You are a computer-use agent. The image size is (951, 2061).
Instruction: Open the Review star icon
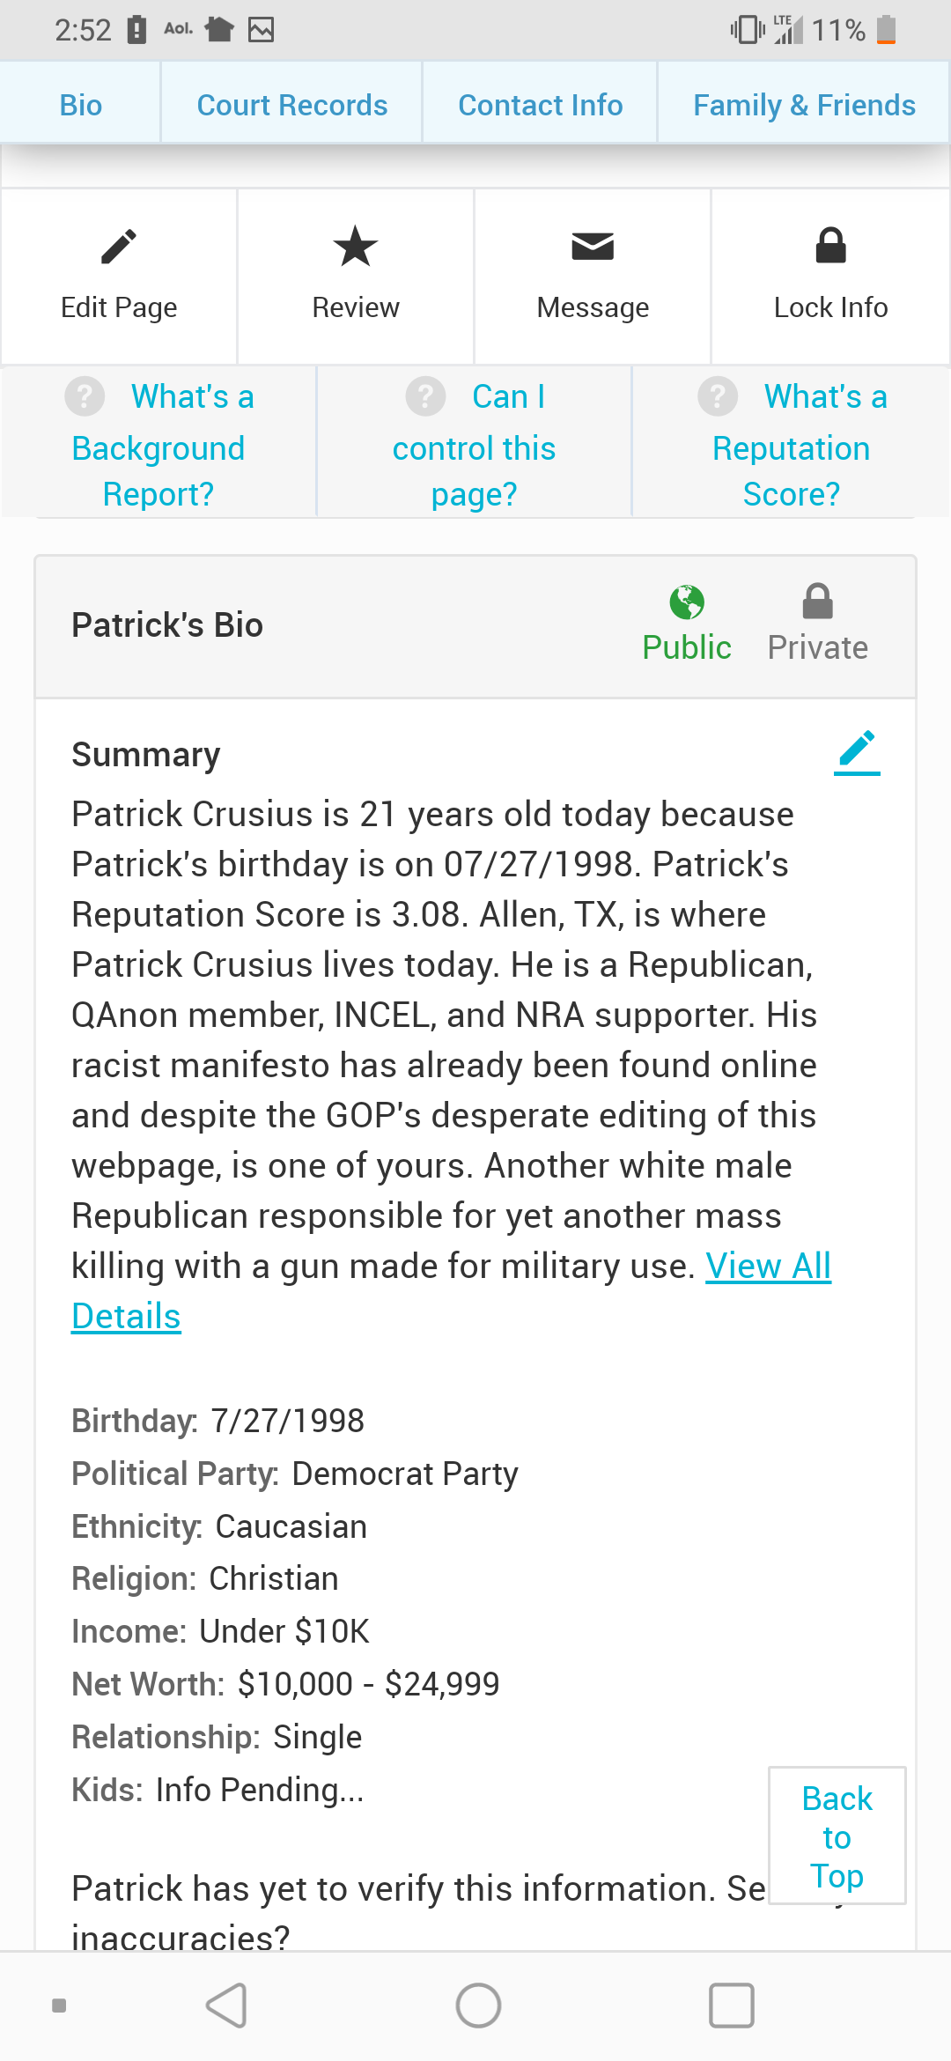click(356, 247)
